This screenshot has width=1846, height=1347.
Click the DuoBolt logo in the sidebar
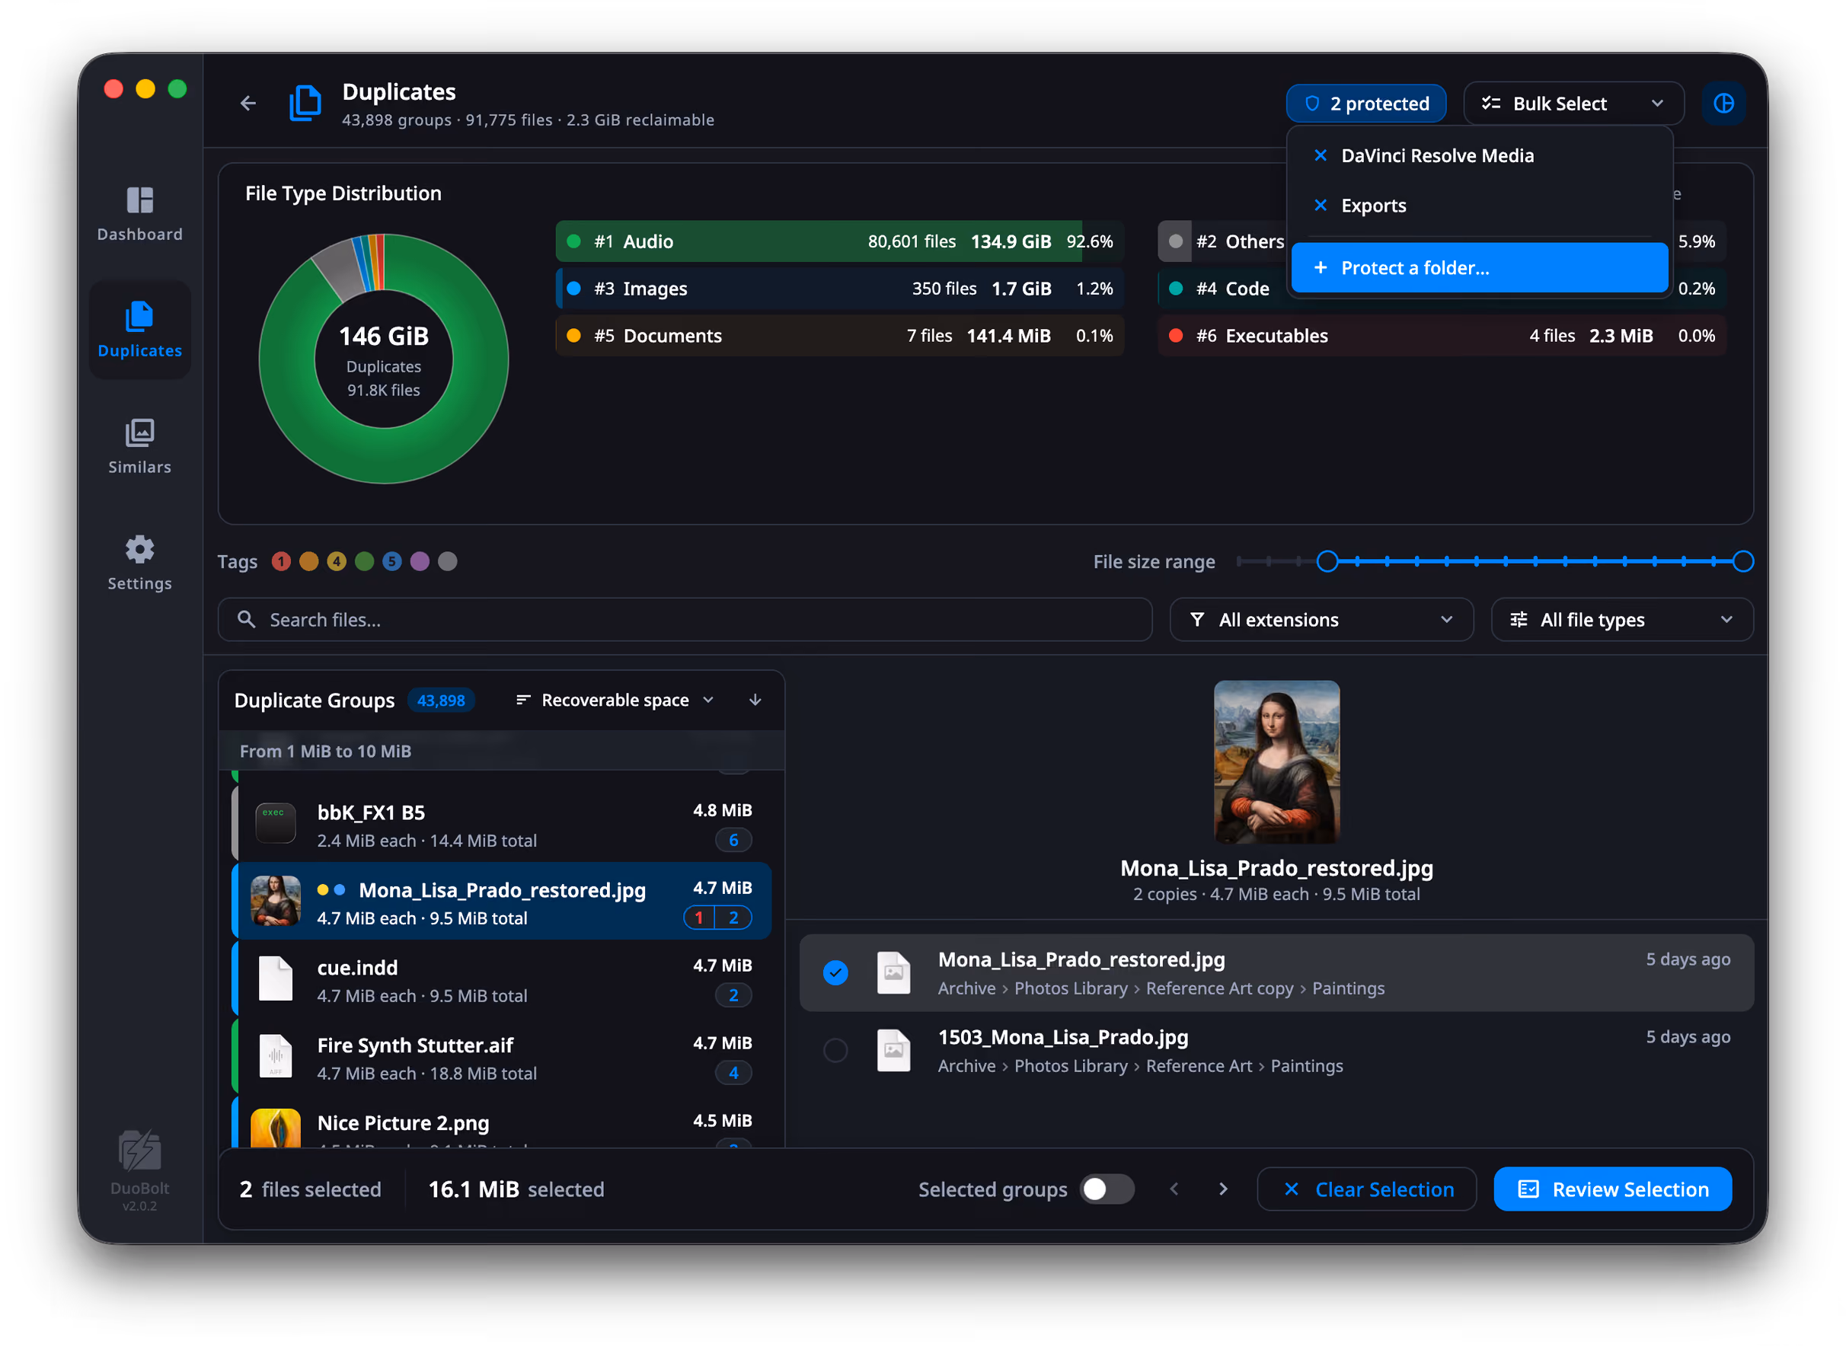(139, 1150)
